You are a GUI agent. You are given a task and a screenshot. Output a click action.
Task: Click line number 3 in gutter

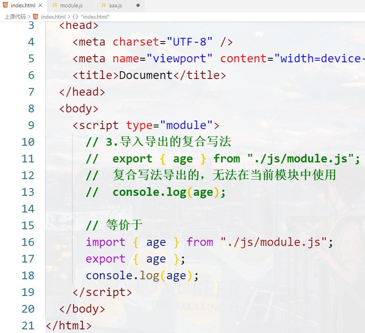31,25
